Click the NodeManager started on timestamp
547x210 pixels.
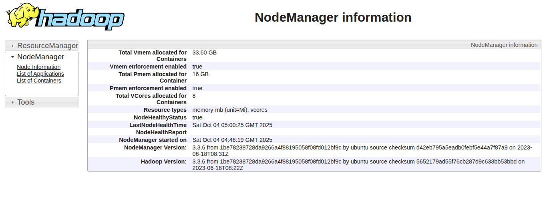click(x=232, y=140)
